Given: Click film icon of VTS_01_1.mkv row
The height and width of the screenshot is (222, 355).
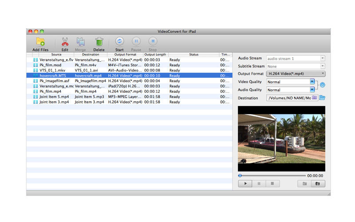Looking at the screenshot, I should coord(35,71).
